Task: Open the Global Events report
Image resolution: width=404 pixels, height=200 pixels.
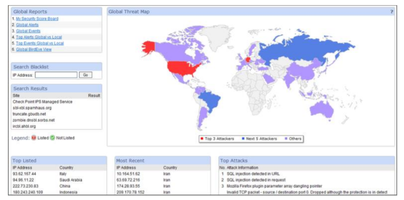Action: point(28,31)
